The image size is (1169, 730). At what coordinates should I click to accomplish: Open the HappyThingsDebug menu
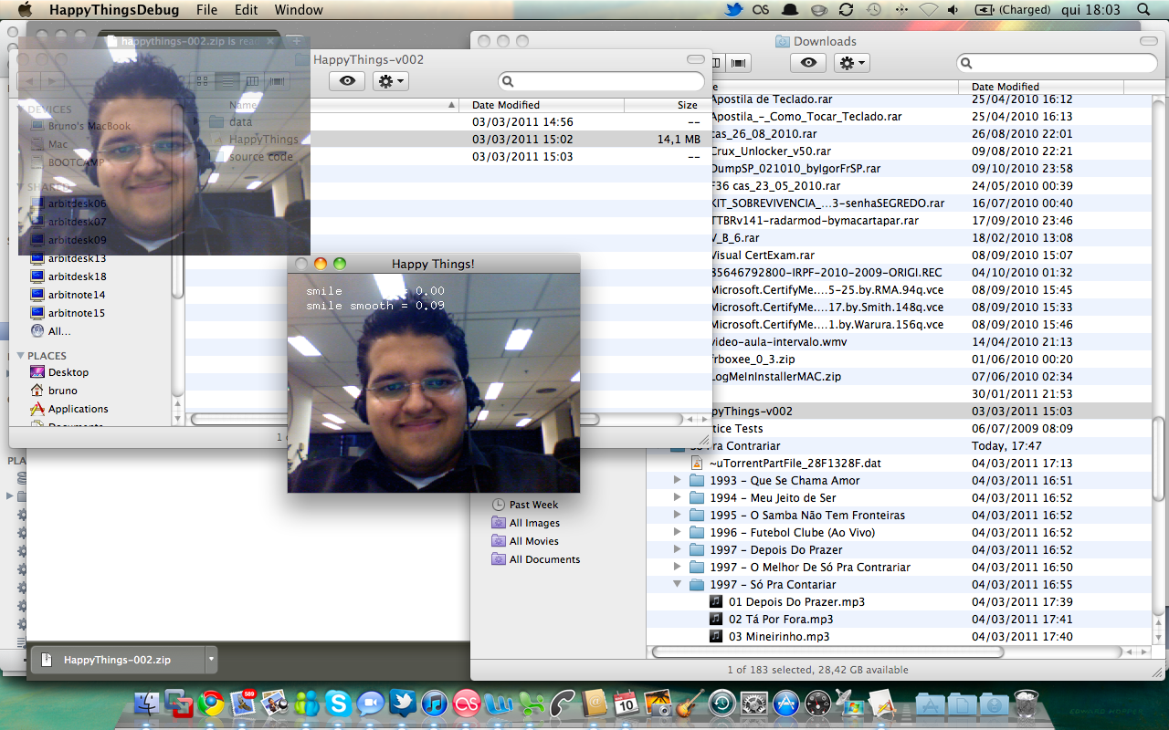pos(114,10)
